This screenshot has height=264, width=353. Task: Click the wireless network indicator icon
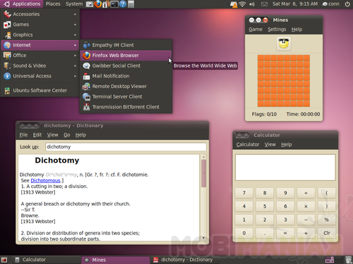[242, 4]
